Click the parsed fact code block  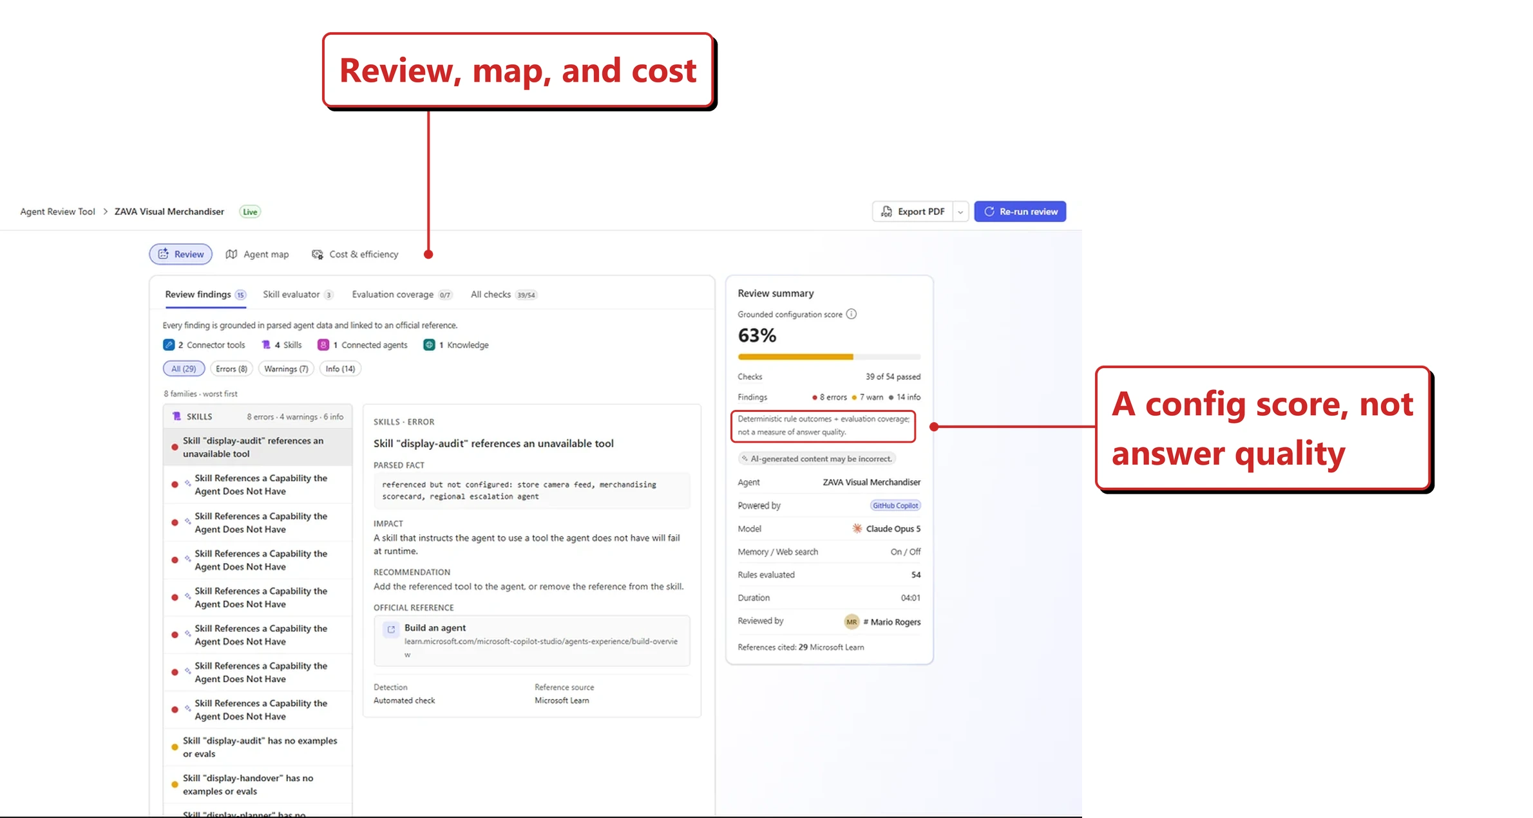tap(532, 490)
